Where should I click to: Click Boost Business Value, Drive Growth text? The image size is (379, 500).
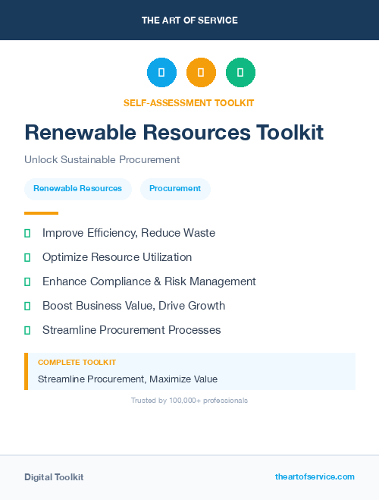[133, 306]
